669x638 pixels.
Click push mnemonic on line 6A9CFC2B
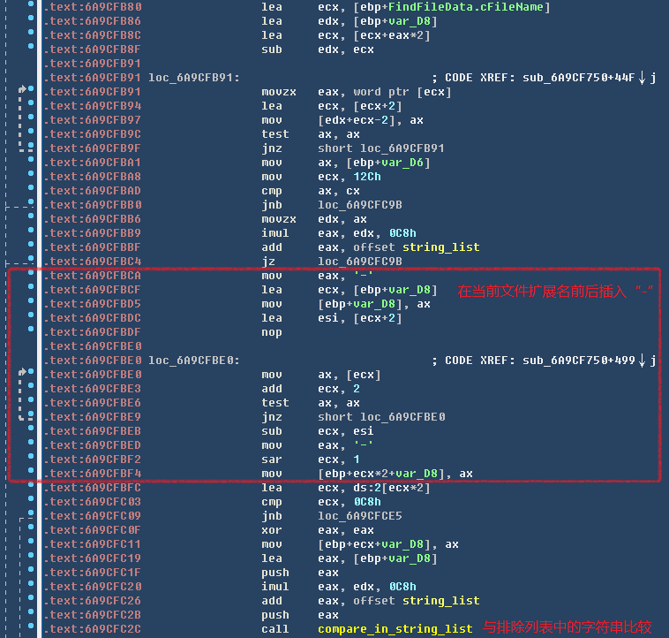275,614
